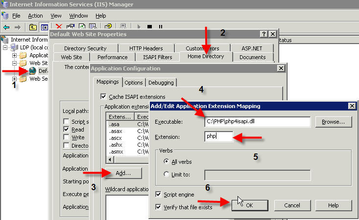Click the Up one level folder icon
This screenshot has width=359, height=220.
[33, 27]
